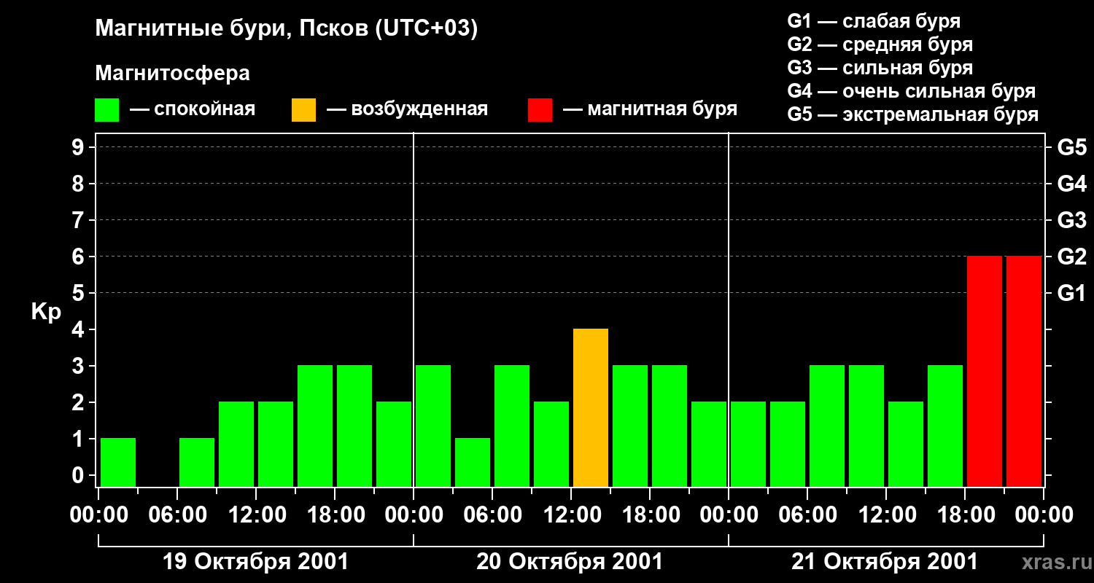Viewport: 1094px width, 583px height.
Task: Click the '06:00' time label for 20 October
Action: tap(492, 515)
